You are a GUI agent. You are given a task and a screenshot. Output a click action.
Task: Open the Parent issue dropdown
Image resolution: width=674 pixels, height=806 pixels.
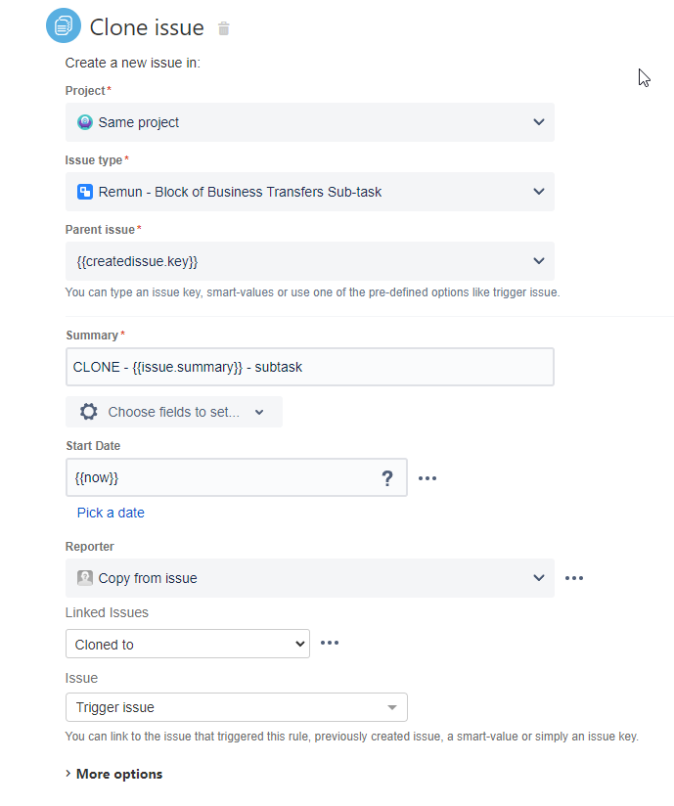pos(309,261)
